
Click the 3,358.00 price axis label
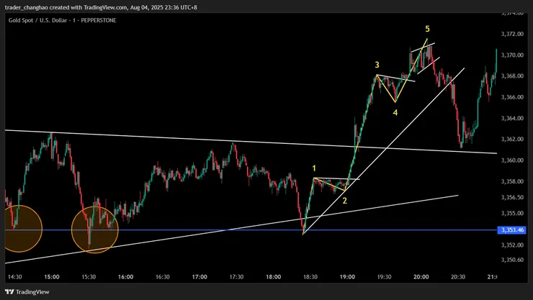tap(512, 181)
